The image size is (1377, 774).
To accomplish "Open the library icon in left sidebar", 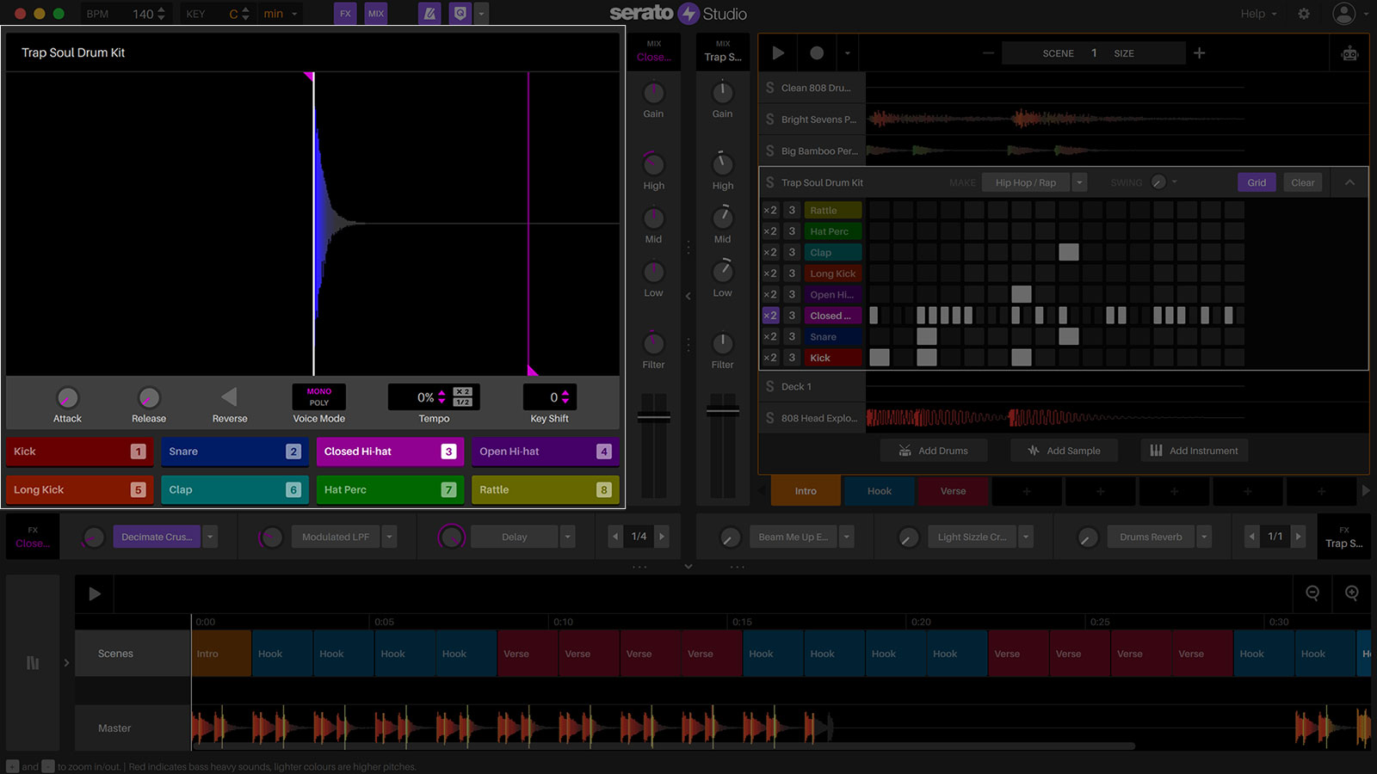I will 33,663.
